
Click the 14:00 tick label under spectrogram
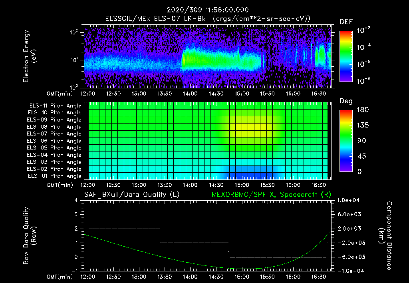pyautogui.click(x=190, y=94)
